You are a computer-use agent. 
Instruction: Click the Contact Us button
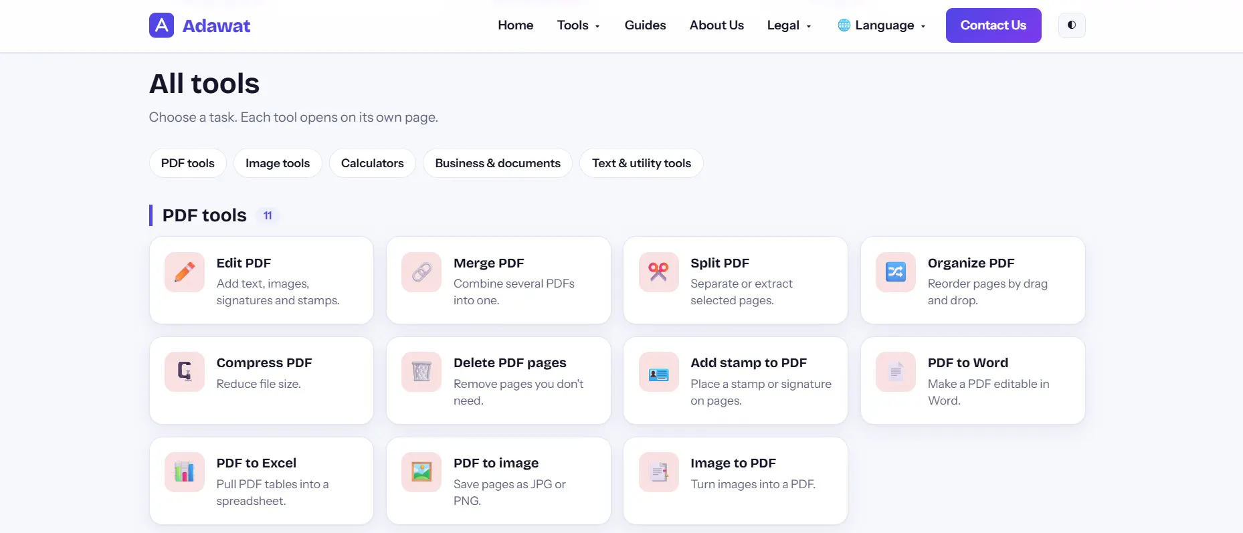[993, 25]
